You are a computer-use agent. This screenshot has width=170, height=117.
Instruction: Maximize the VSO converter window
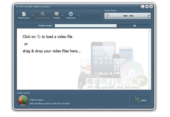(x=147, y=7)
